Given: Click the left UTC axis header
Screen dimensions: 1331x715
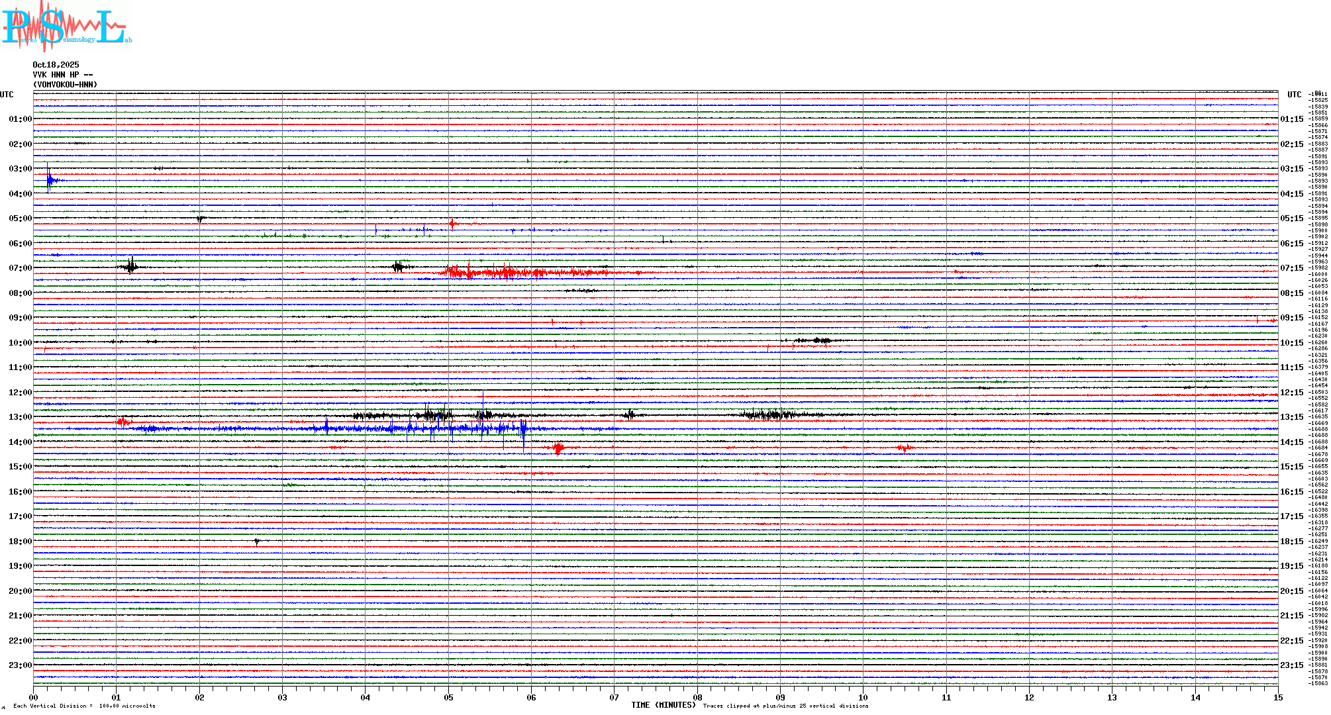Looking at the screenshot, I should [x=7, y=95].
